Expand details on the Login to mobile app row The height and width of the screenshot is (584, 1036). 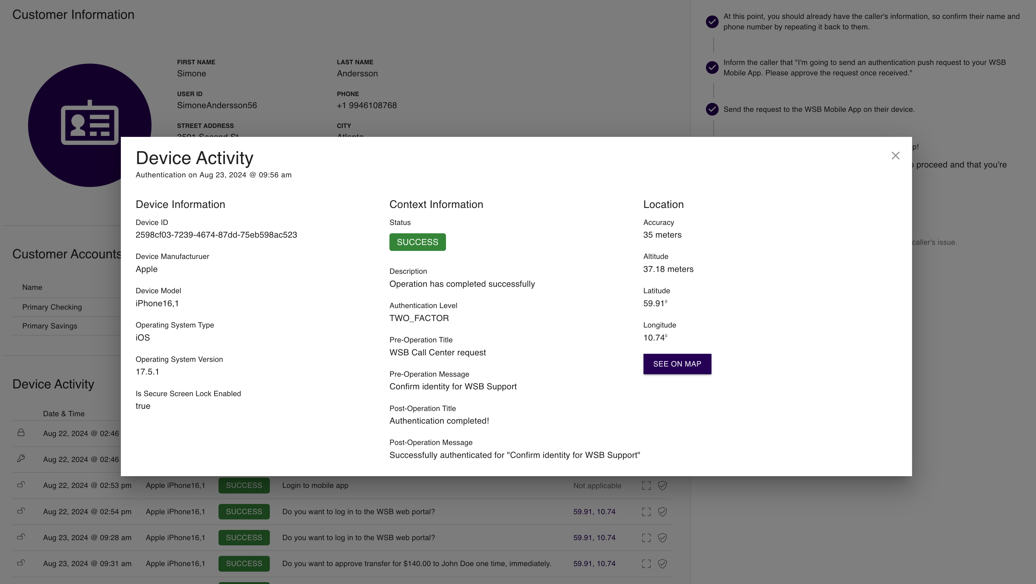click(x=646, y=485)
